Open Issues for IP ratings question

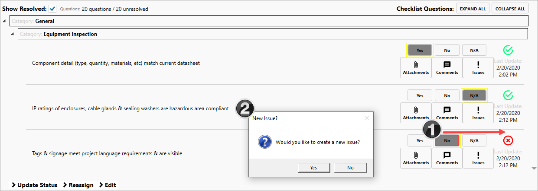tap(478, 113)
